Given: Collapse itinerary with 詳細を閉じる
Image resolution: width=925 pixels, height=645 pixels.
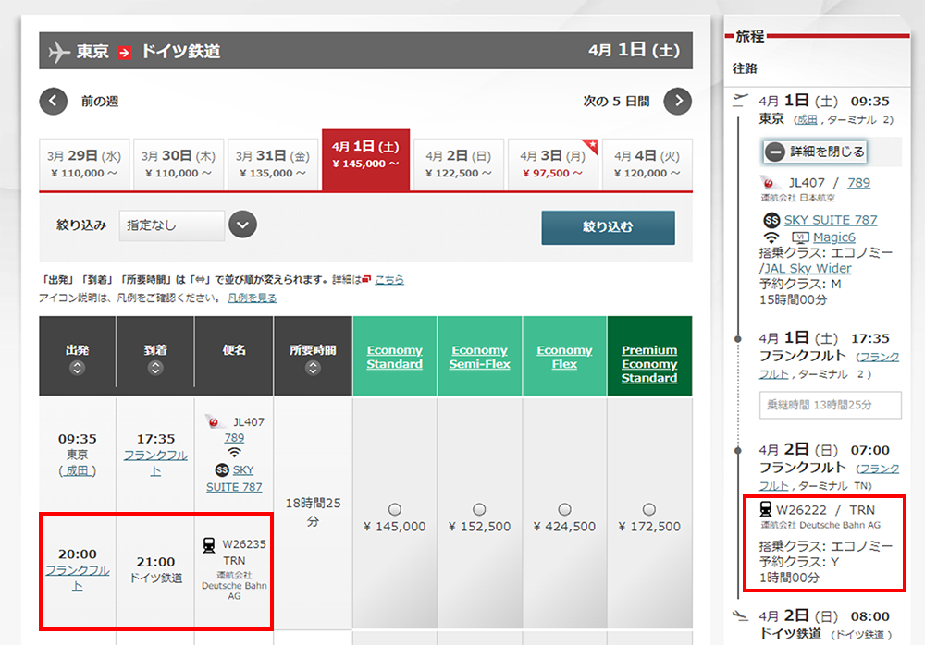Looking at the screenshot, I should coord(826,152).
